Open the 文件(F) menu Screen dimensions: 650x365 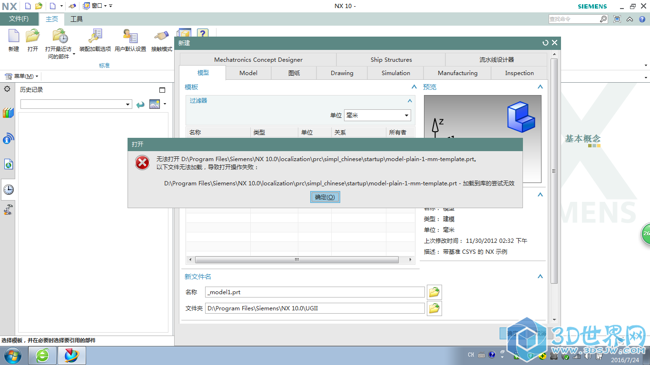[19, 19]
